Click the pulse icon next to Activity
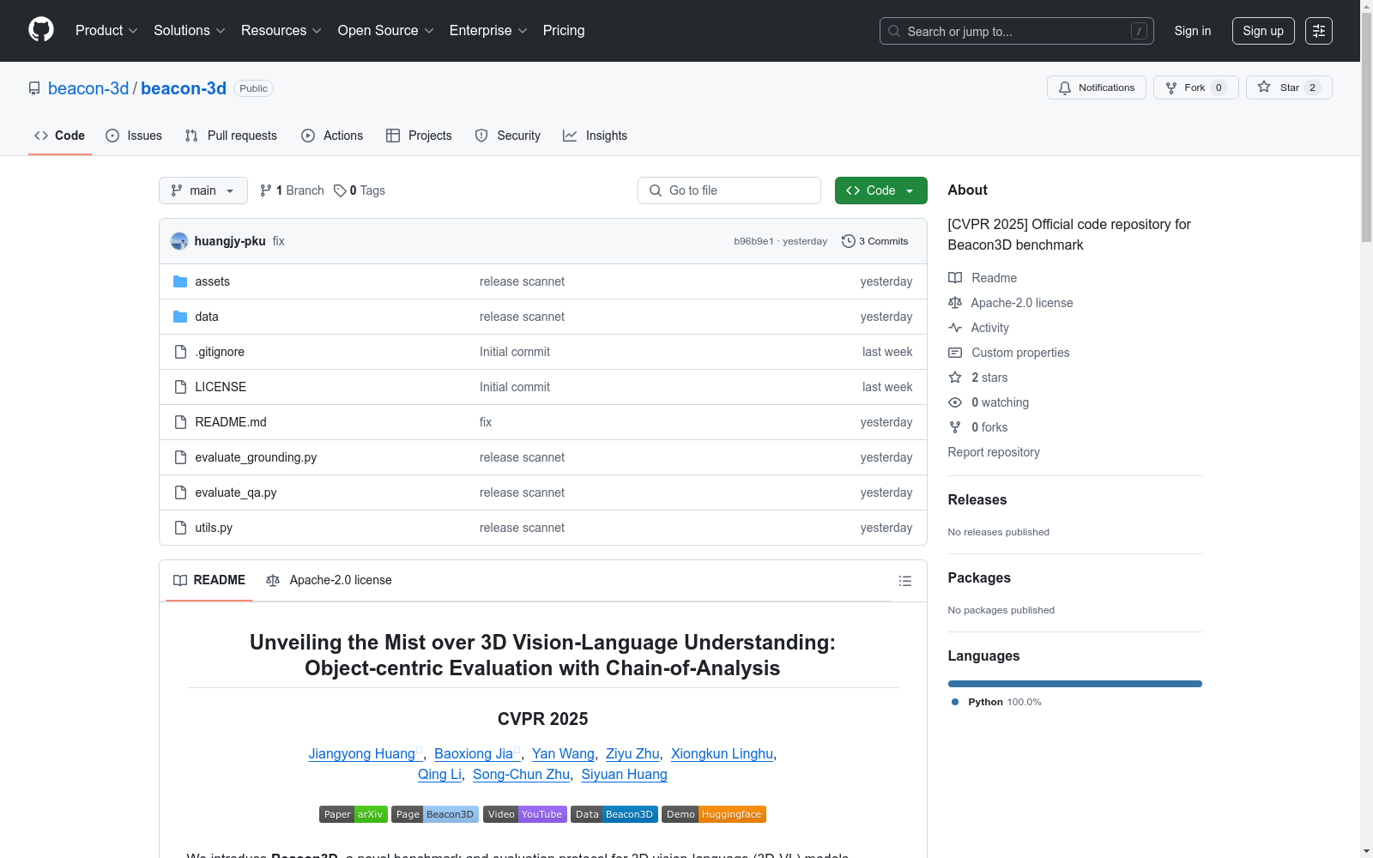The width and height of the screenshot is (1373, 858). [955, 328]
